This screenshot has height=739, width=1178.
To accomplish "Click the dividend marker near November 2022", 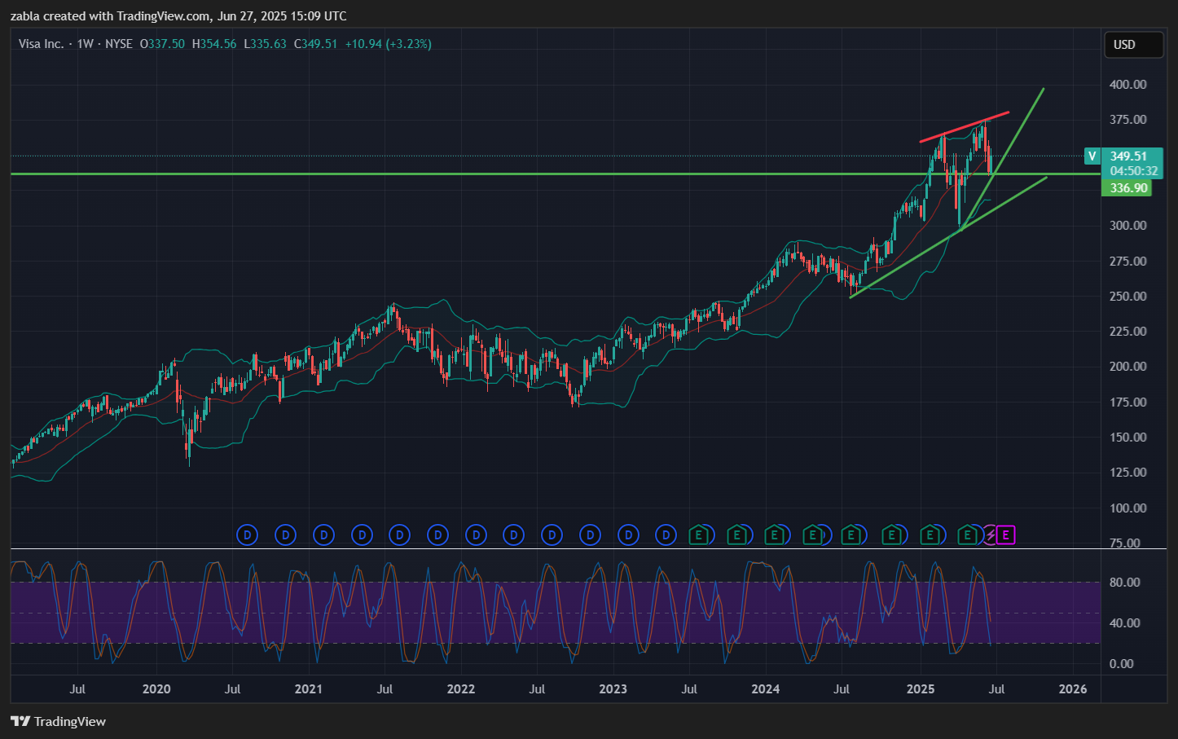I will click(591, 535).
